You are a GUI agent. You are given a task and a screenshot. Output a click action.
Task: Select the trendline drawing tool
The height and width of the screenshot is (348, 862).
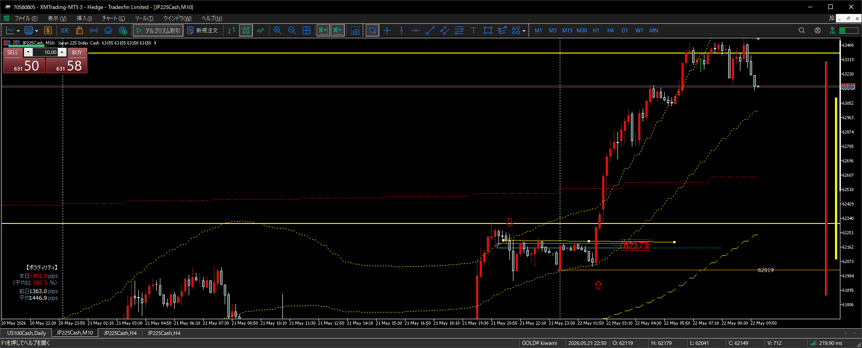tap(430, 31)
